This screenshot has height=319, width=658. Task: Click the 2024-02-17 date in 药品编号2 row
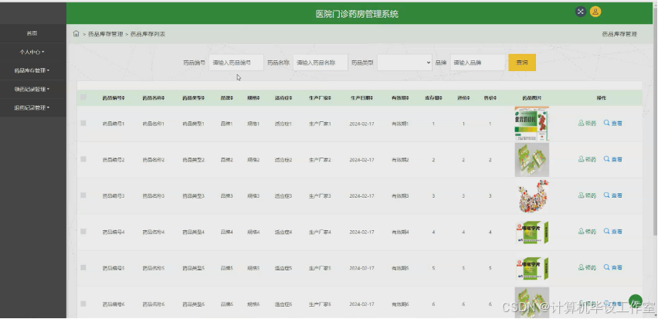click(361, 159)
